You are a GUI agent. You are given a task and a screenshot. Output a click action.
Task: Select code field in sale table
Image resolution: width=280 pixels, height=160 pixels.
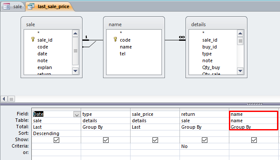point(43,47)
